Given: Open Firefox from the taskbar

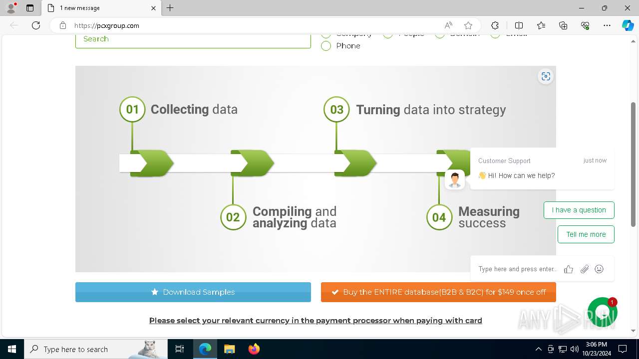Looking at the screenshot, I should click(x=254, y=349).
